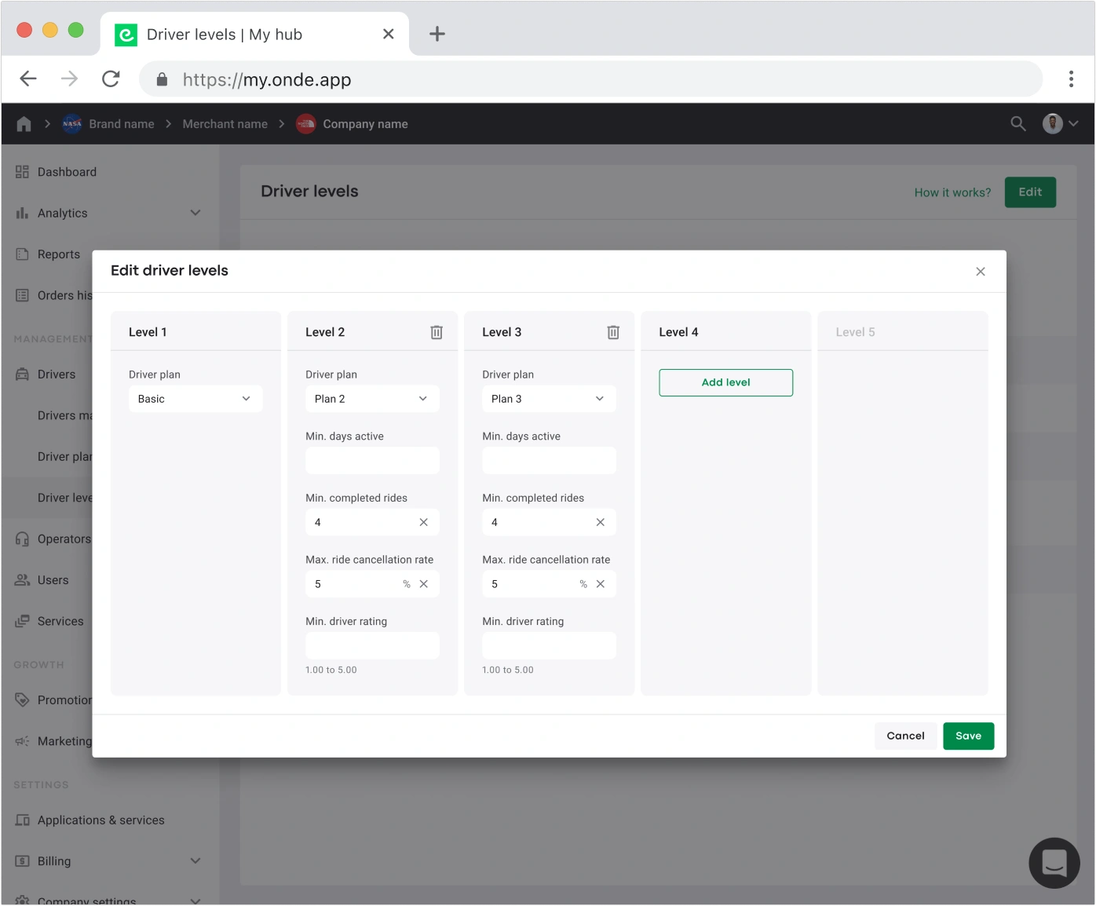The height and width of the screenshot is (906, 1096).
Task: Save the driver levels changes
Action: pos(968,736)
